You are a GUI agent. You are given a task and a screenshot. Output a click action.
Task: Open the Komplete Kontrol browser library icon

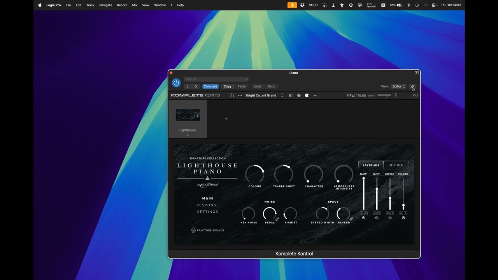click(232, 95)
